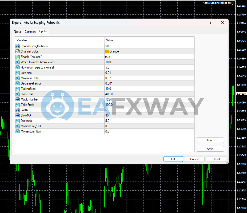The height and width of the screenshot is (213, 247).
Task: Click the OK button
Action: pyautogui.click(x=173, y=159)
